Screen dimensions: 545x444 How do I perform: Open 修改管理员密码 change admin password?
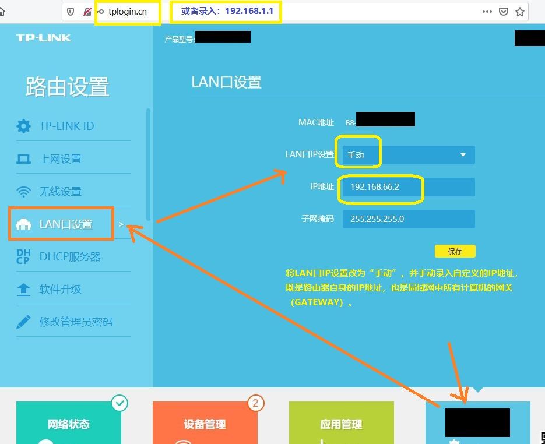73,322
